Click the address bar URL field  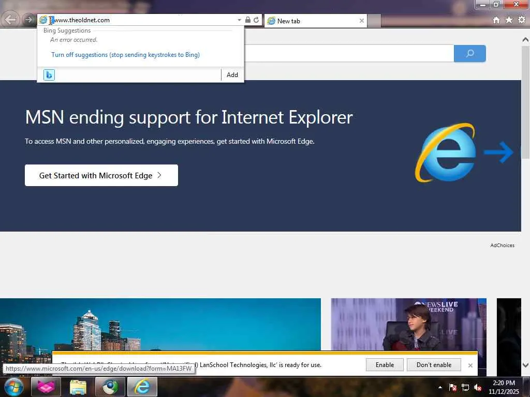click(142, 20)
